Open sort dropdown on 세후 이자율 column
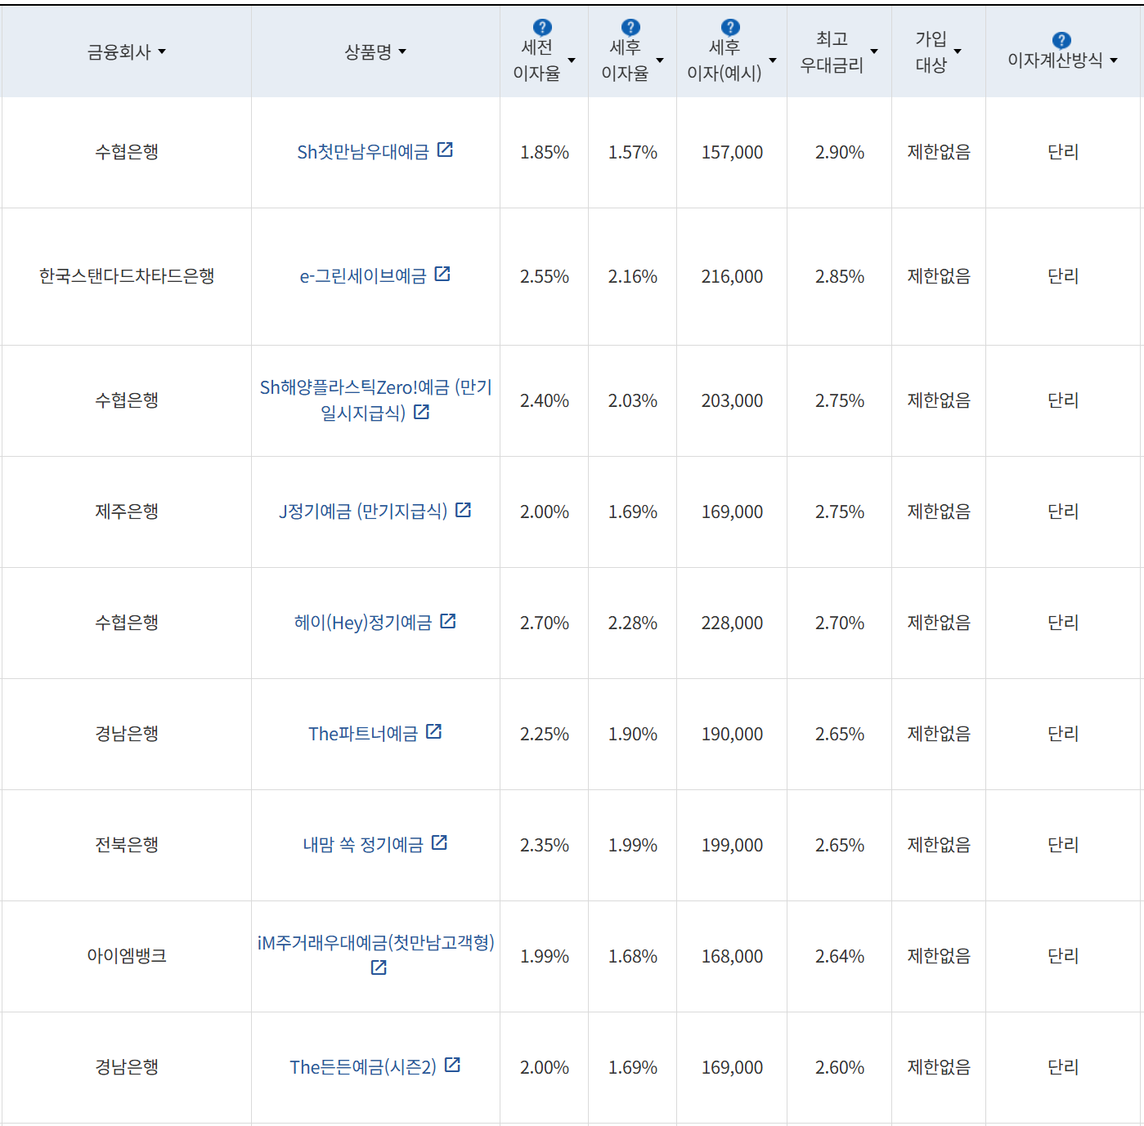Image resolution: width=1144 pixels, height=1126 pixels. tap(661, 59)
